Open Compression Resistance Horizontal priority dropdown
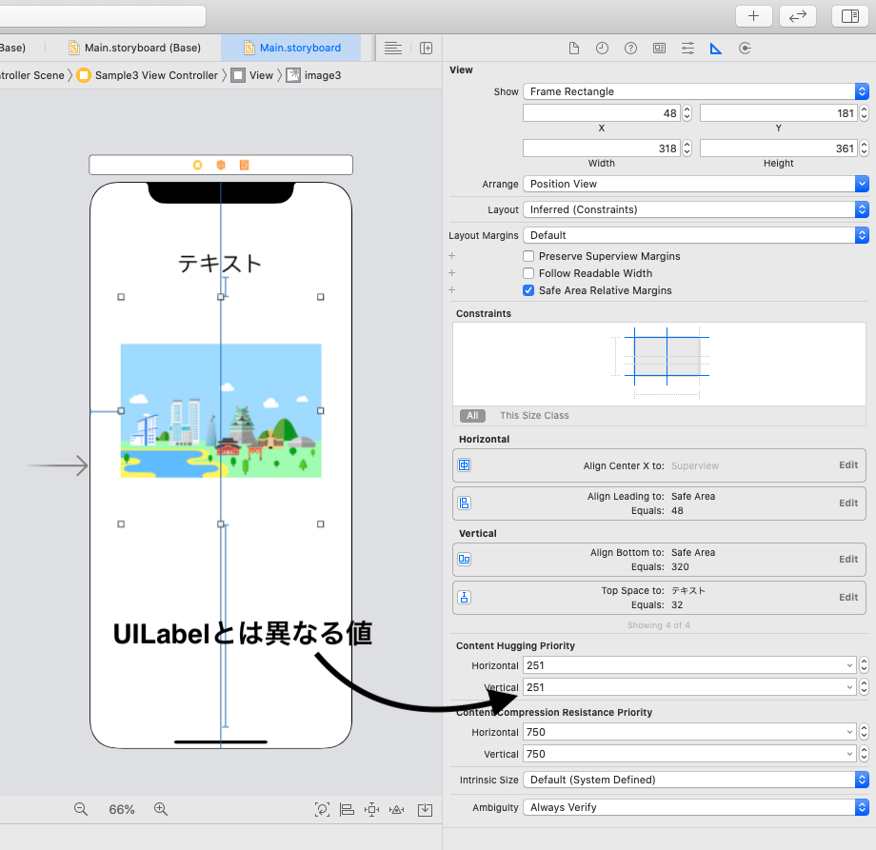 coord(849,732)
